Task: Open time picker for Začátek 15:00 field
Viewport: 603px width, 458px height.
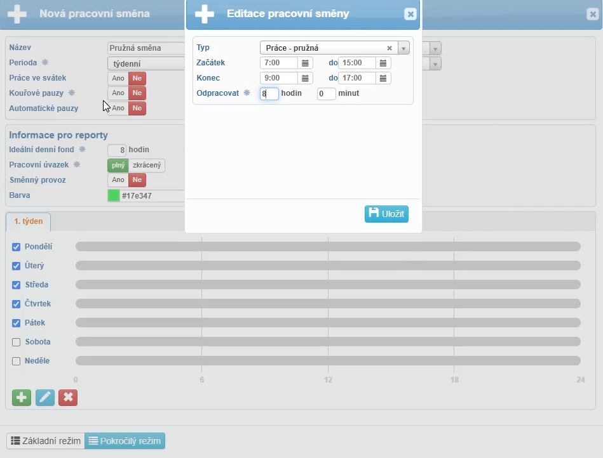Action: tap(383, 63)
